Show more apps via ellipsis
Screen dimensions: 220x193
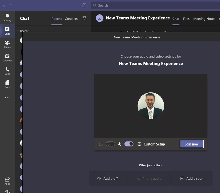pos(7,98)
